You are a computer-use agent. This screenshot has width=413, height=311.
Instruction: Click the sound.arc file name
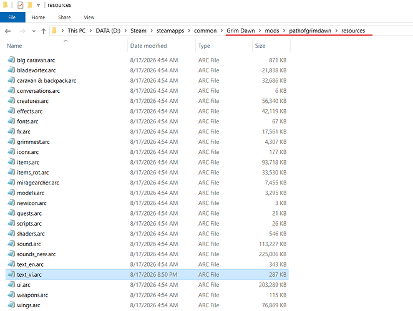29,244
